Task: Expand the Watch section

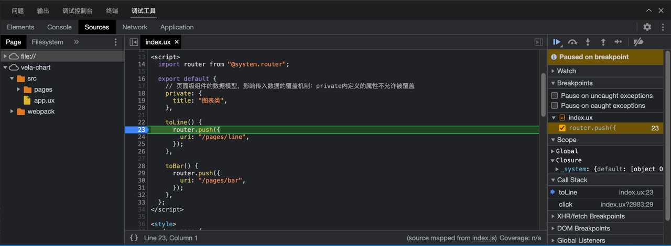Action: click(x=566, y=71)
